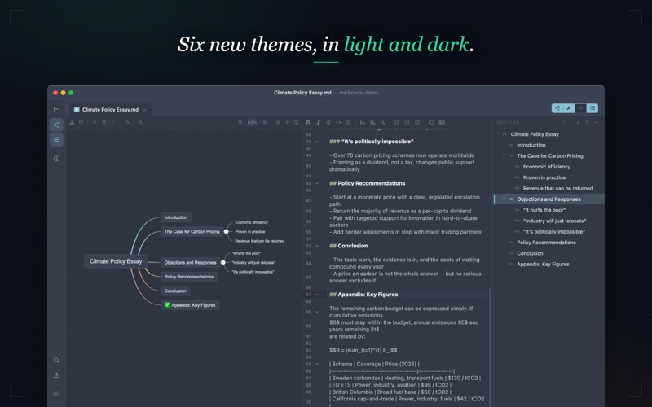The height and width of the screenshot is (407, 652).
Task: Jump to Appendix: Key Figures in outline
Action: tap(543, 264)
